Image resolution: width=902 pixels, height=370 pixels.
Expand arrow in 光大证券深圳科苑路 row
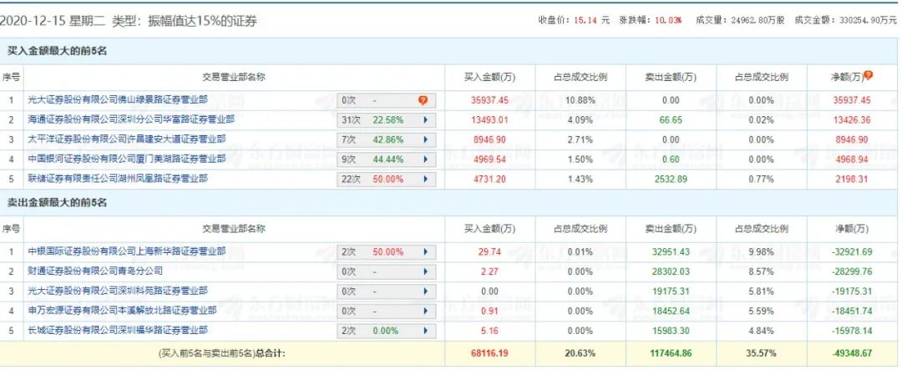point(426,291)
